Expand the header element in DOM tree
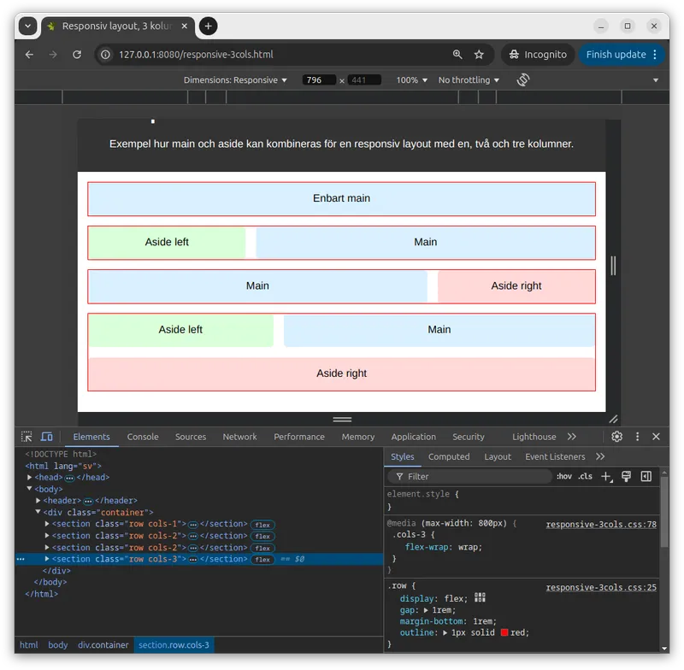The width and height of the screenshot is (684, 670). click(38, 501)
